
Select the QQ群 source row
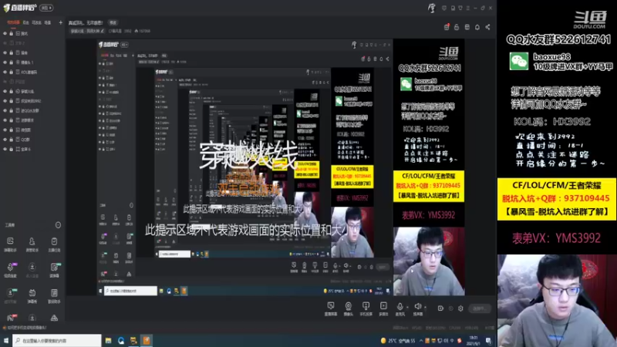(32, 140)
